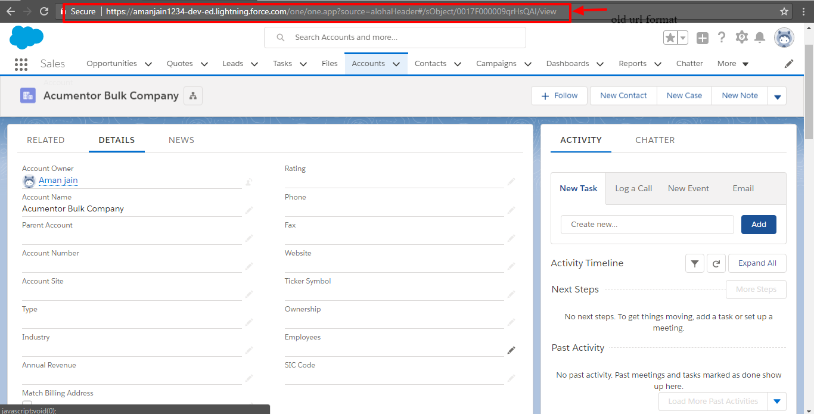Switch to the Chatter panel tab

click(655, 140)
